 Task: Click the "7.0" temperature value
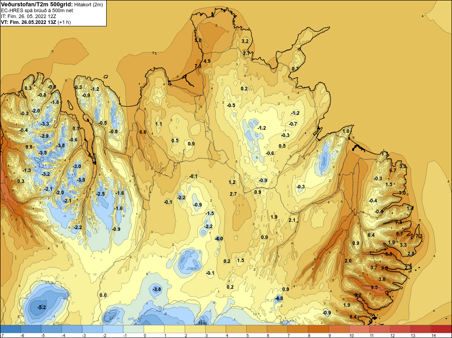tap(402, 193)
